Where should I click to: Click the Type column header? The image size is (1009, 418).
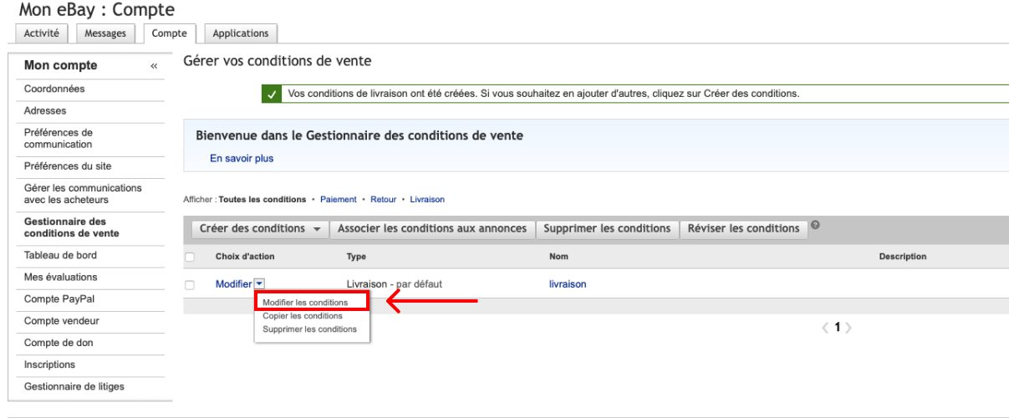[356, 257]
